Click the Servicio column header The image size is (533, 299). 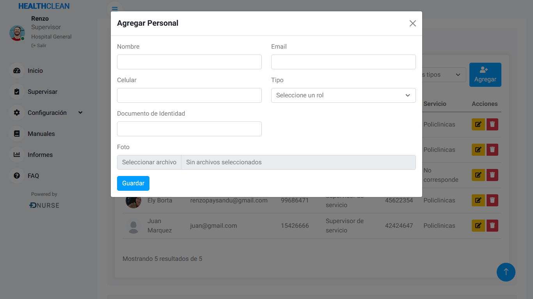pyautogui.click(x=435, y=104)
